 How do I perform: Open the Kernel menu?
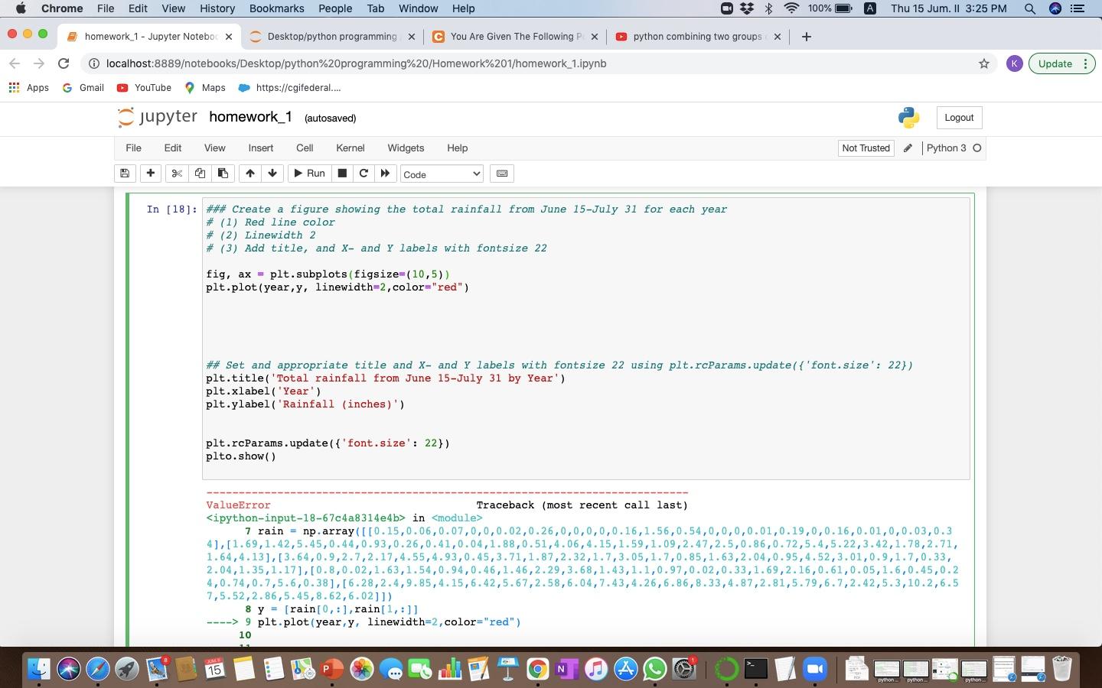pyautogui.click(x=350, y=148)
